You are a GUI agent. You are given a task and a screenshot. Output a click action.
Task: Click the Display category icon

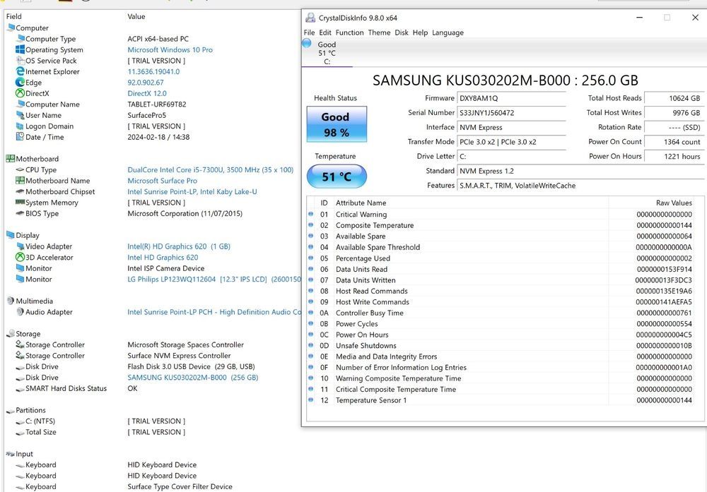click(11, 235)
